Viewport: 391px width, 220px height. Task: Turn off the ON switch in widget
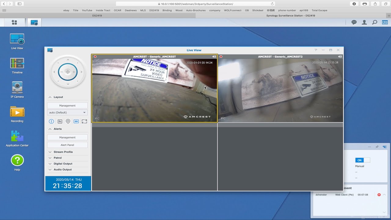tap(363, 160)
